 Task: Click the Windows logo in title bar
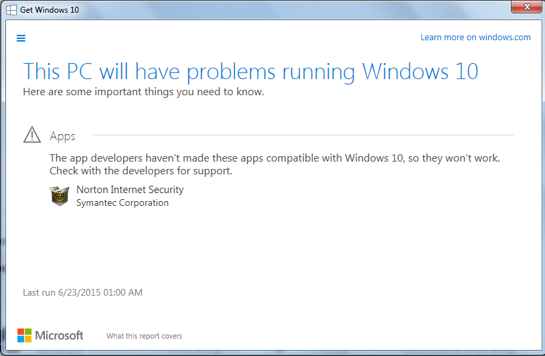coord(11,10)
